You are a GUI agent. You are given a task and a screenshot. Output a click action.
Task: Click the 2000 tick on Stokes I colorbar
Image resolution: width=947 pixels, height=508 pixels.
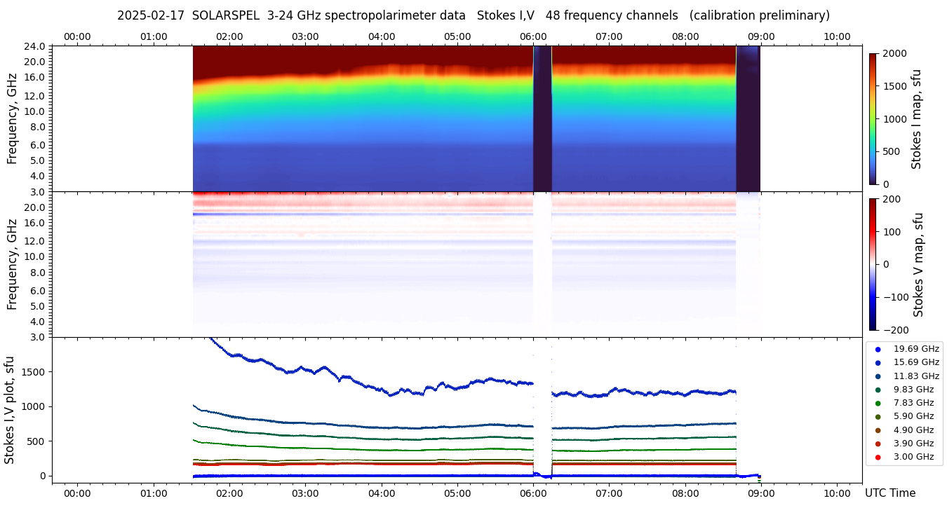[893, 54]
